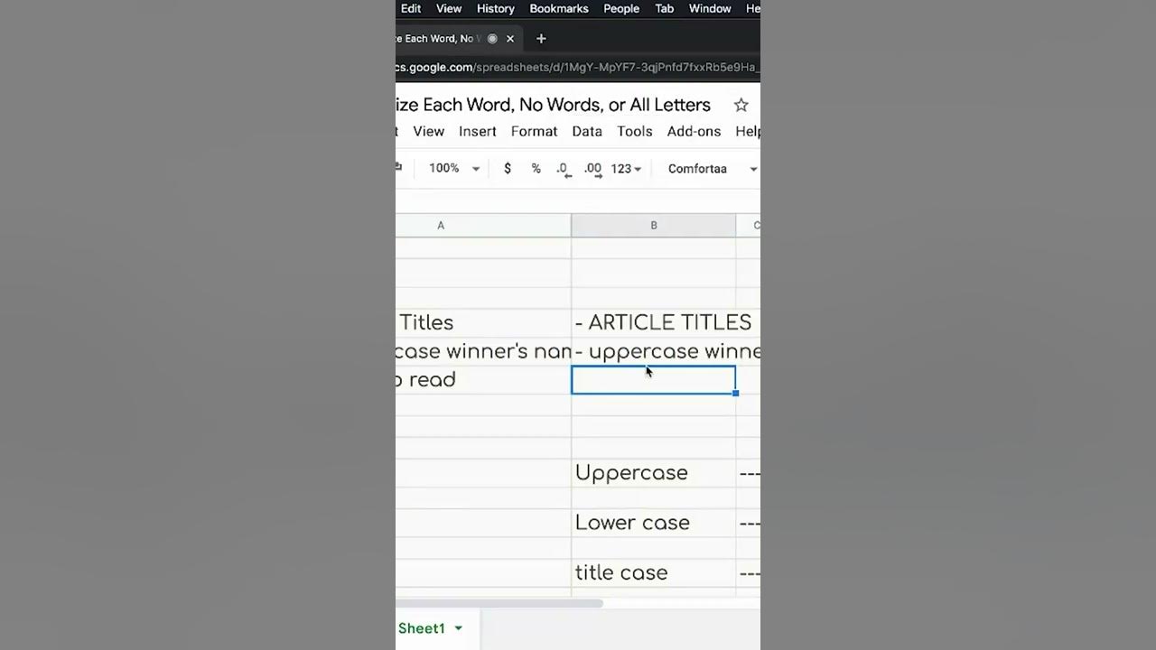Click the spreadsheet title text
Screen dimensions: 1156x650
pos(554,105)
